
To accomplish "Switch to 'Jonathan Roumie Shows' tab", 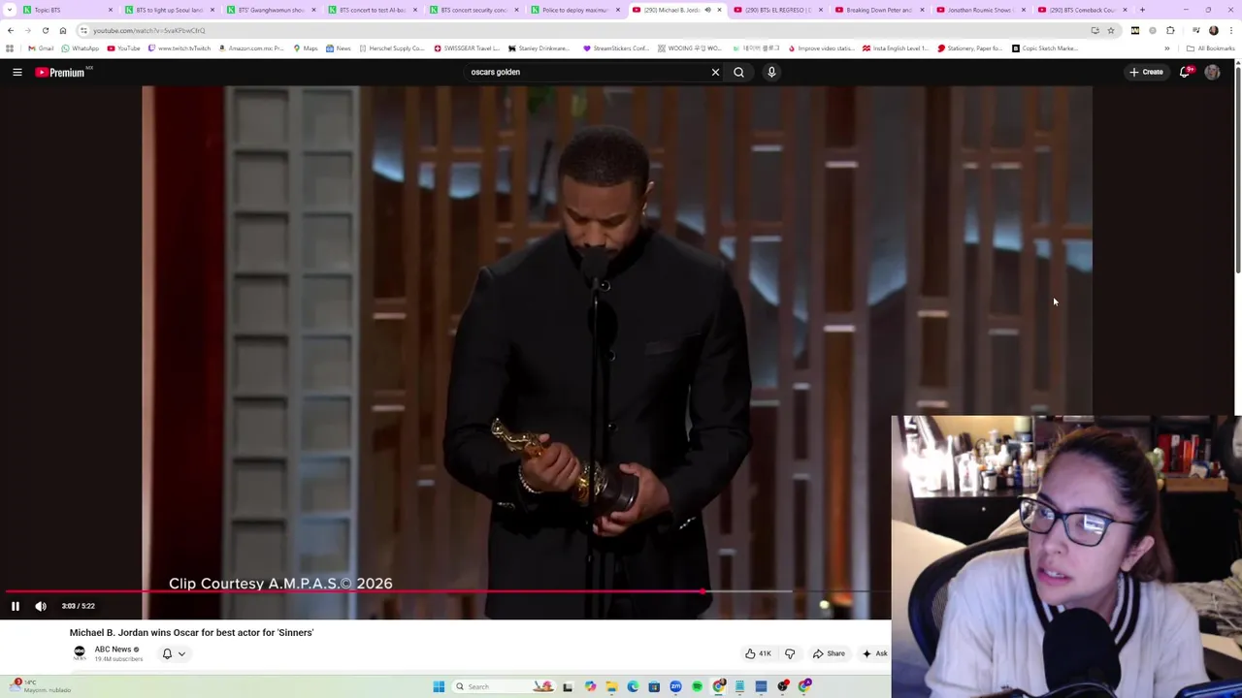I will point(979,10).
